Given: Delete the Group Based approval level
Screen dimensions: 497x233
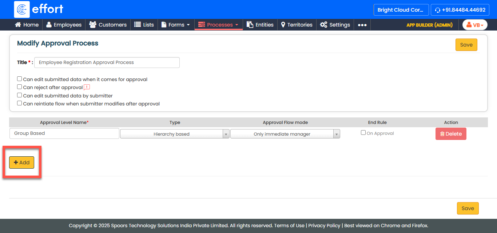Looking at the screenshot, I should (451, 134).
